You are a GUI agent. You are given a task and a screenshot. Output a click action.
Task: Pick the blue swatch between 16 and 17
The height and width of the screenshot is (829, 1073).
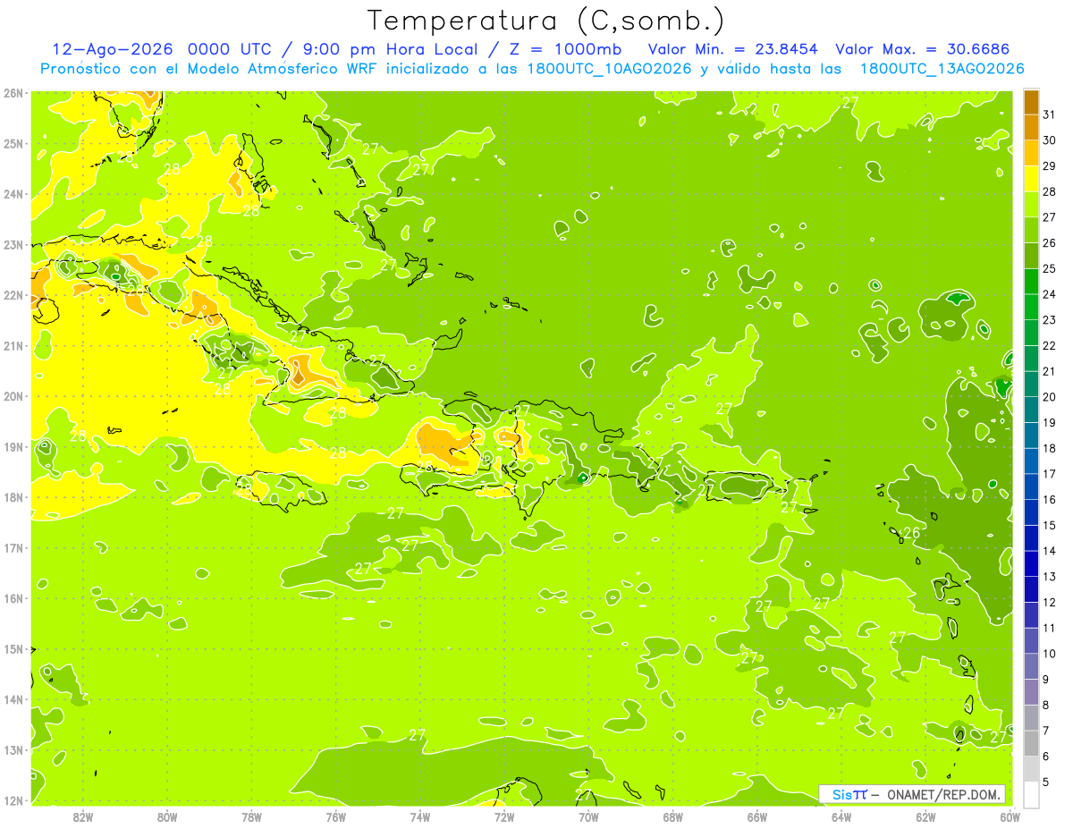(1030, 486)
